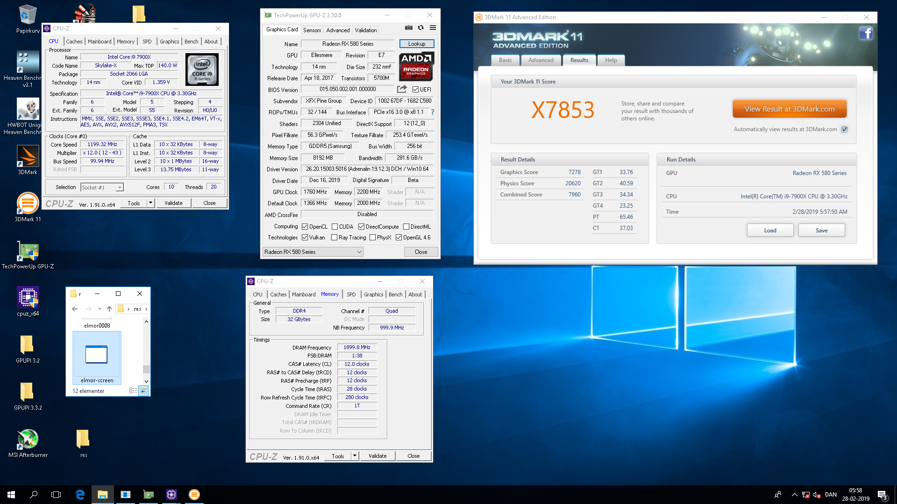This screenshot has height=504, width=897.
Task: Open the Sensors tab in GPU-Z
Action: click(312, 30)
